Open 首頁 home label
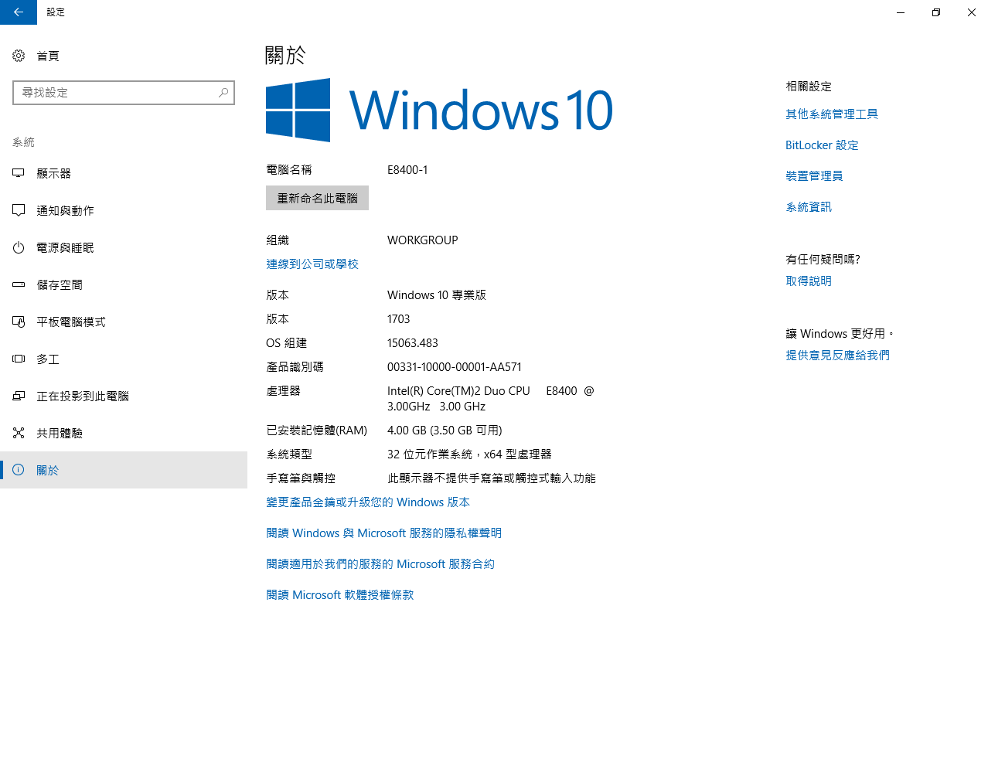 coord(48,56)
